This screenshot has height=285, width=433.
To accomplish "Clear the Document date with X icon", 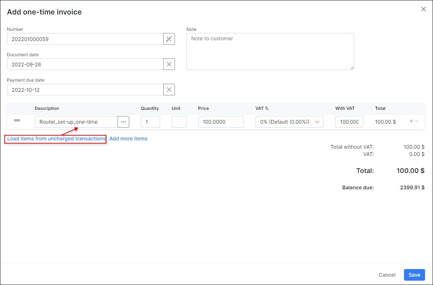I will click(x=169, y=65).
